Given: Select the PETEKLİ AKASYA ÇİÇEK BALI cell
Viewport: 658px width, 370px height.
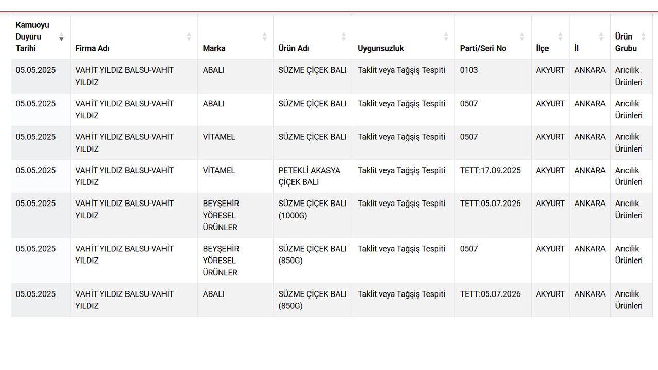Looking at the screenshot, I should coord(313,176).
